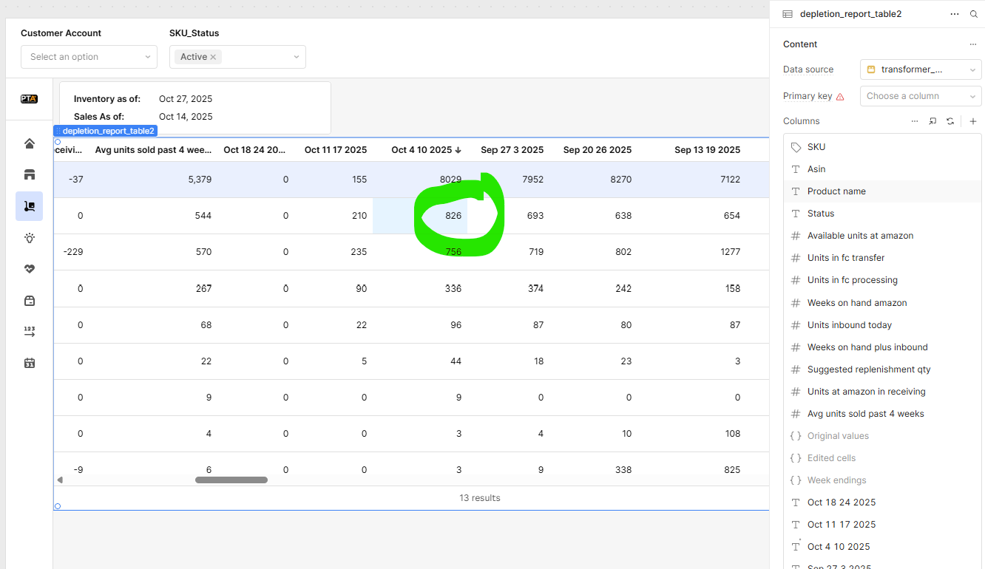Click the refresh columns icon

950,121
